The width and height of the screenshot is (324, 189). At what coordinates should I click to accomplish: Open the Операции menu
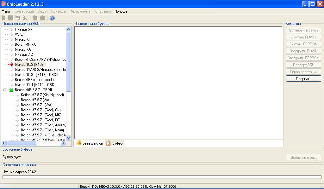click(x=103, y=11)
